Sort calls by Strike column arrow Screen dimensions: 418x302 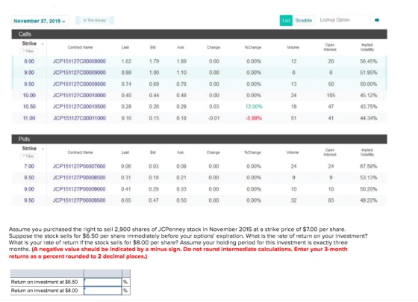[x=43, y=43]
